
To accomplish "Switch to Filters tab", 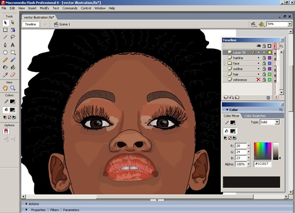I will 54,210.
